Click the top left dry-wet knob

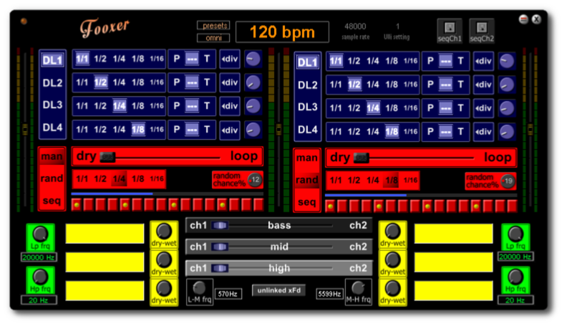(x=164, y=231)
